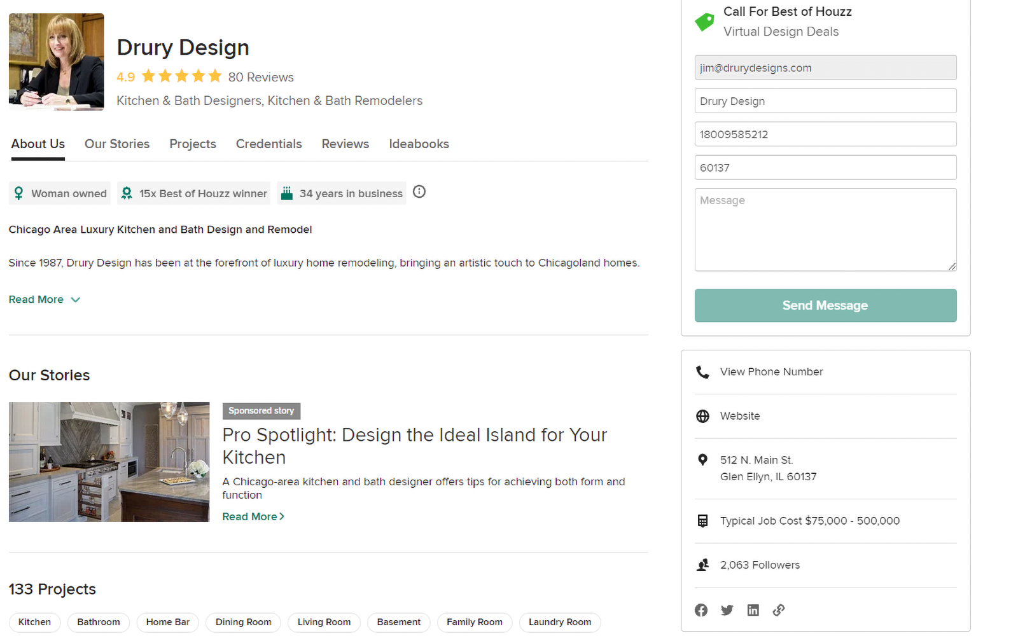The height and width of the screenshot is (636, 1018).
Task: Click the star rating icons
Action: pos(181,76)
